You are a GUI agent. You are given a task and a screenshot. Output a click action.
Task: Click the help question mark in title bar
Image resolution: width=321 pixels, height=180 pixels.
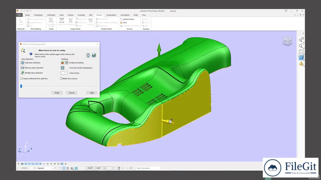(286, 11)
